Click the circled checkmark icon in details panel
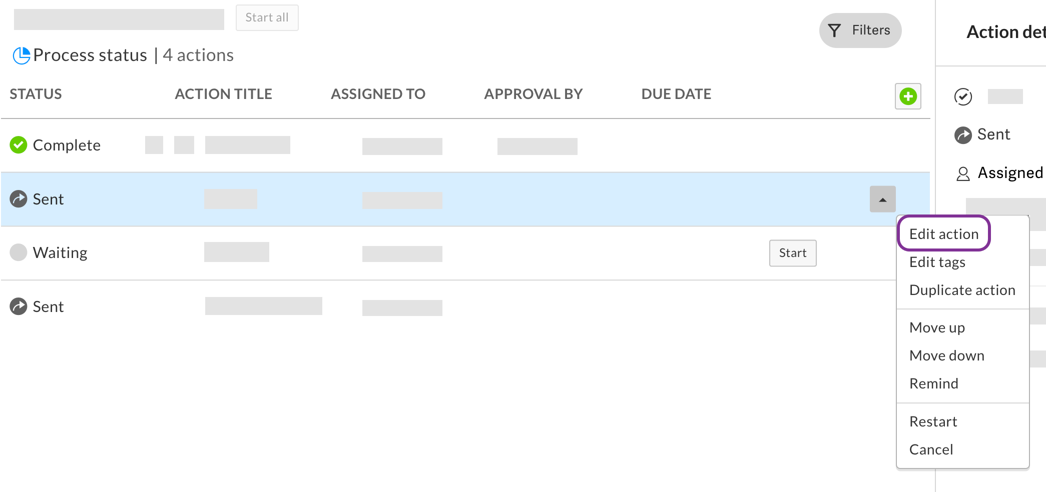Screen dimensions: 1046x492 963,96
